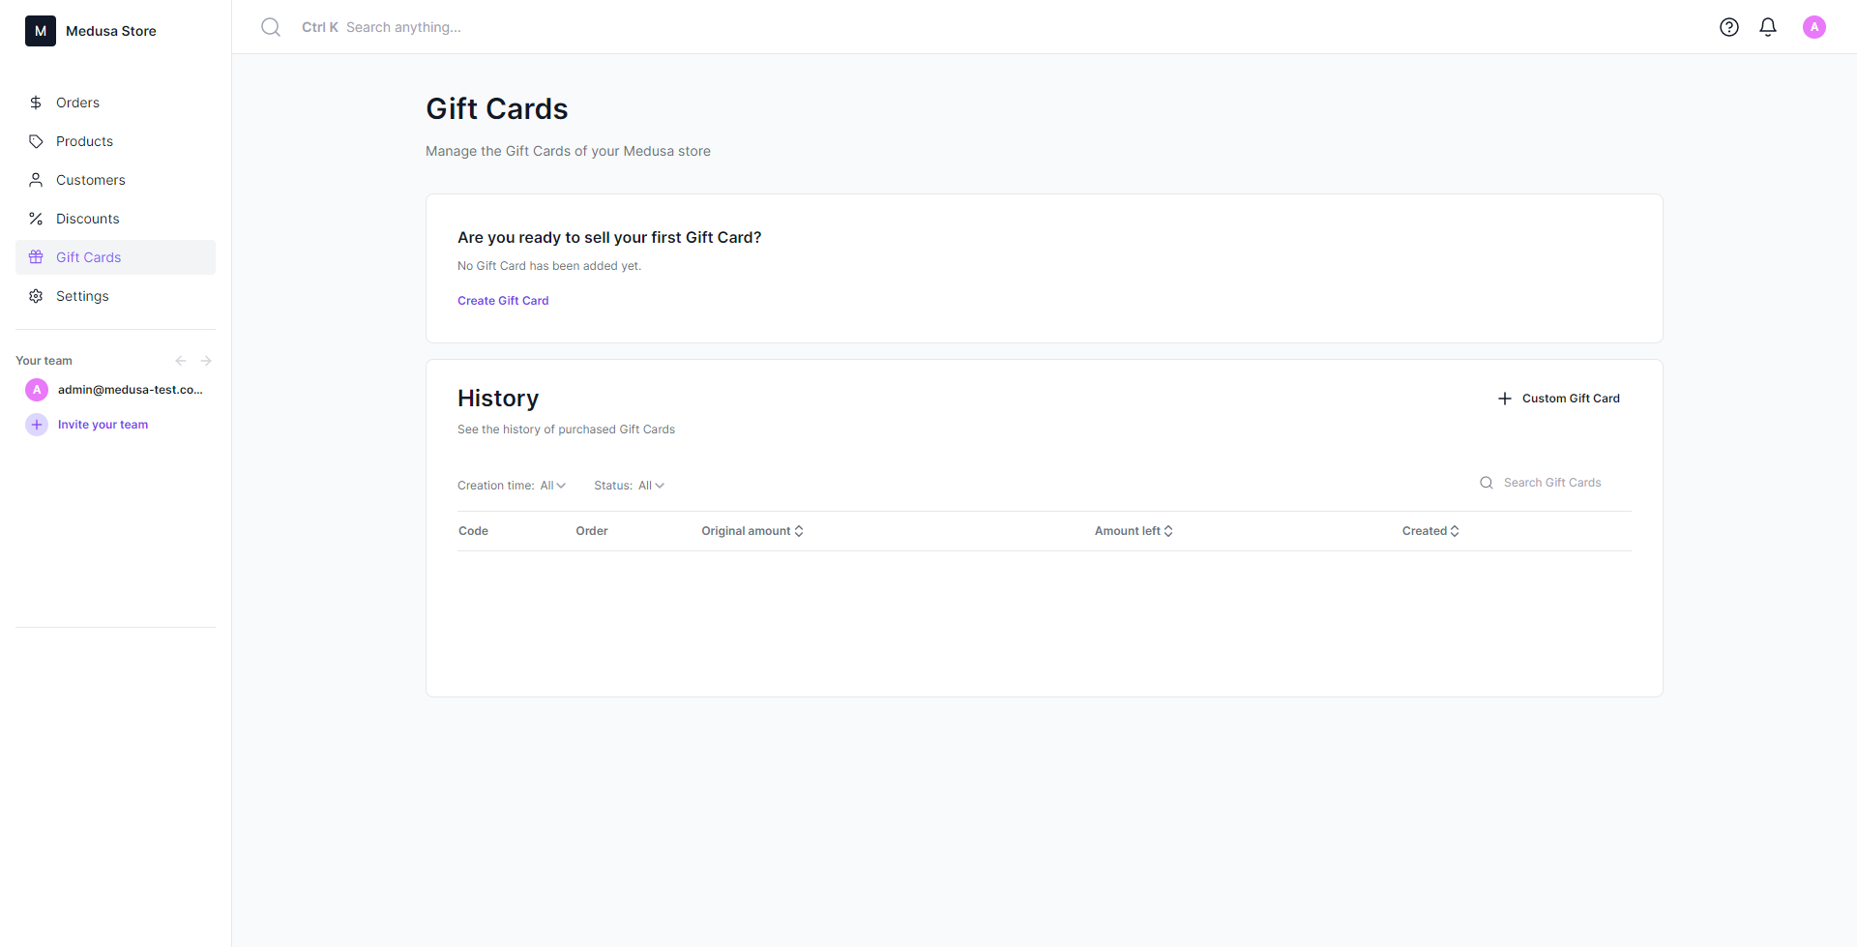The height and width of the screenshot is (947, 1857).
Task: Click the admin avatar in top right corner
Action: tap(1814, 27)
